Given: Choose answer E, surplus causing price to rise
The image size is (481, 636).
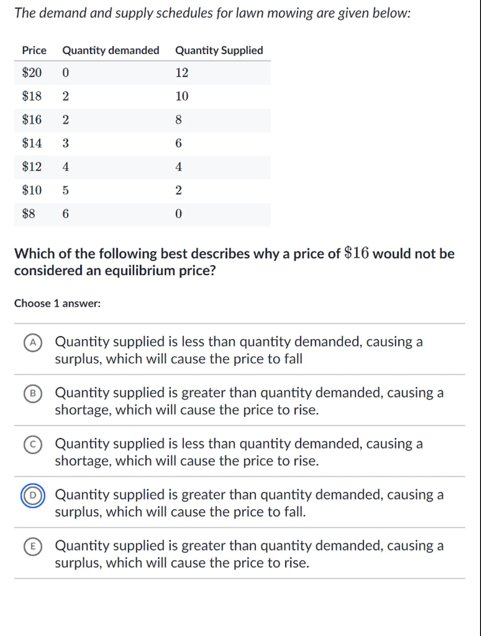Looking at the screenshot, I should coord(249,554).
